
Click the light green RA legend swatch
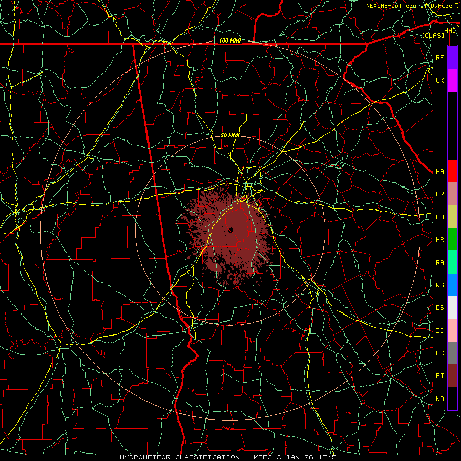coord(452,262)
